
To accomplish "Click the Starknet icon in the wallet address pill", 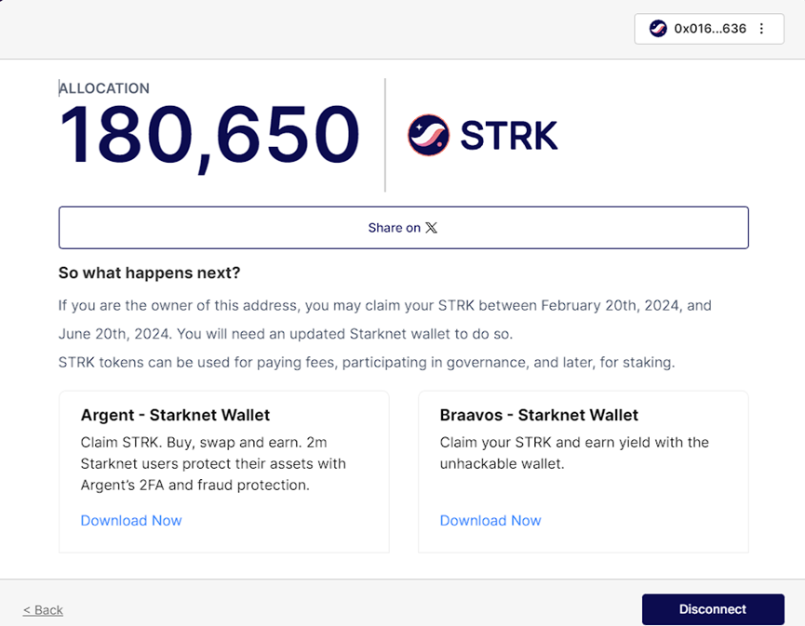I will (x=659, y=29).
